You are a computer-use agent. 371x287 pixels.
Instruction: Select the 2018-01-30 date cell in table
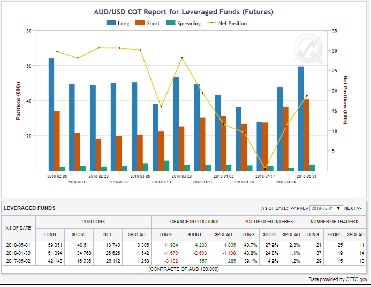pos(18,253)
